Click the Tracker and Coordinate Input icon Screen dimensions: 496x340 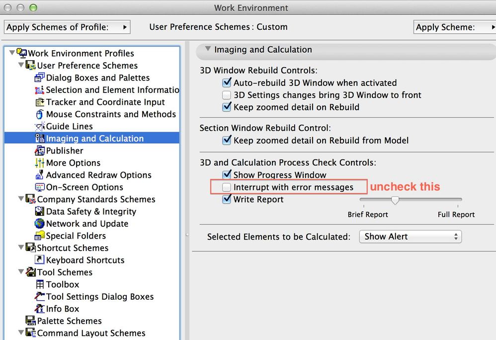(x=40, y=102)
